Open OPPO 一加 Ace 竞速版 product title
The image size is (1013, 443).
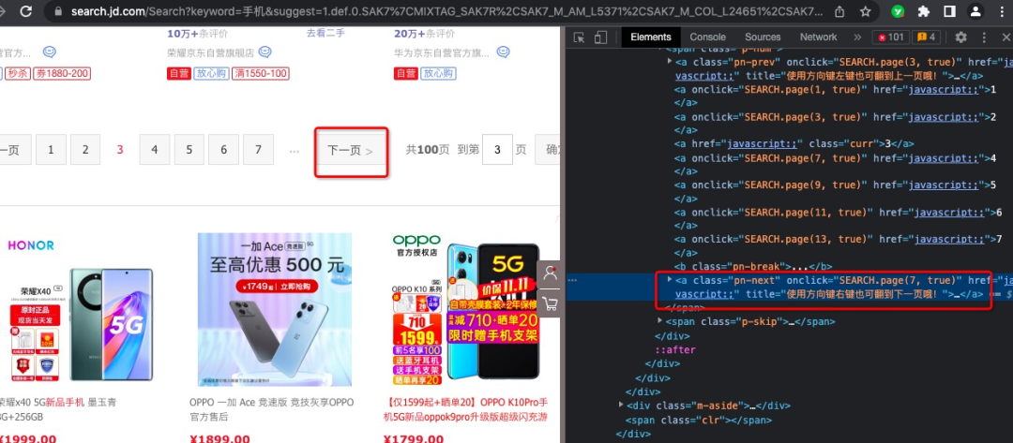tap(271, 409)
